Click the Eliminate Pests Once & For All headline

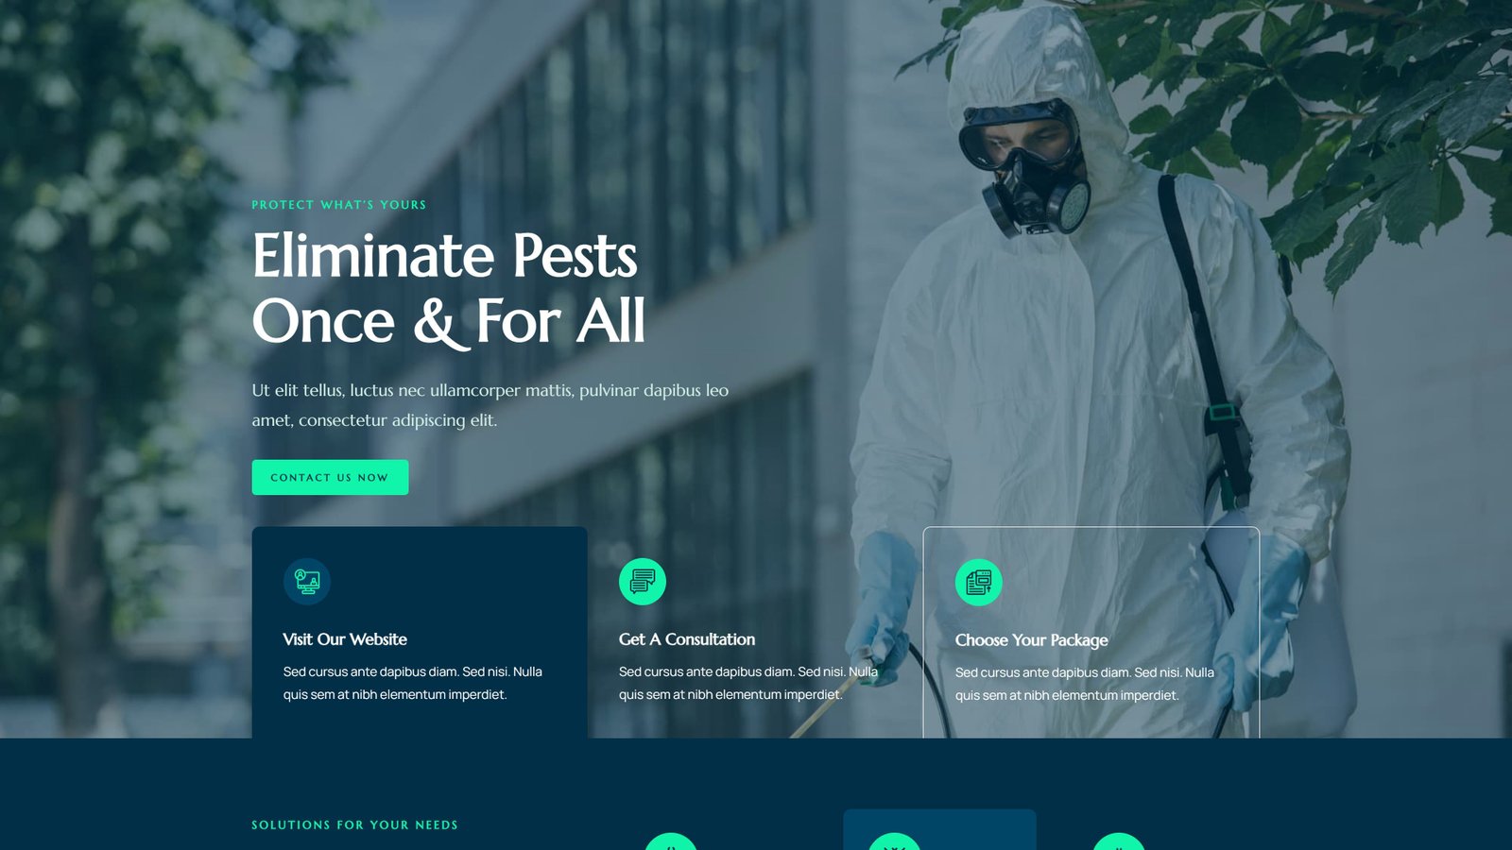coord(448,288)
